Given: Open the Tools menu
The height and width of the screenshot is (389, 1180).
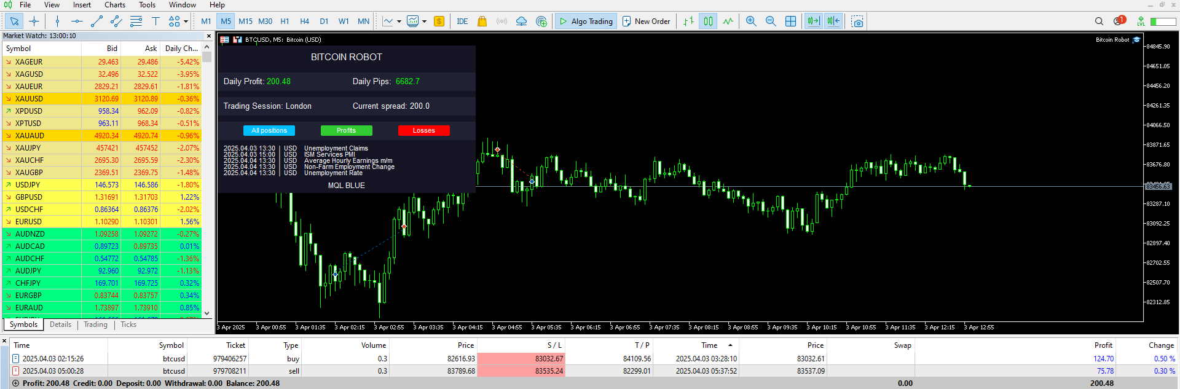Looking at the screenshot, I should pyautogui.click(x=147, y=5).
